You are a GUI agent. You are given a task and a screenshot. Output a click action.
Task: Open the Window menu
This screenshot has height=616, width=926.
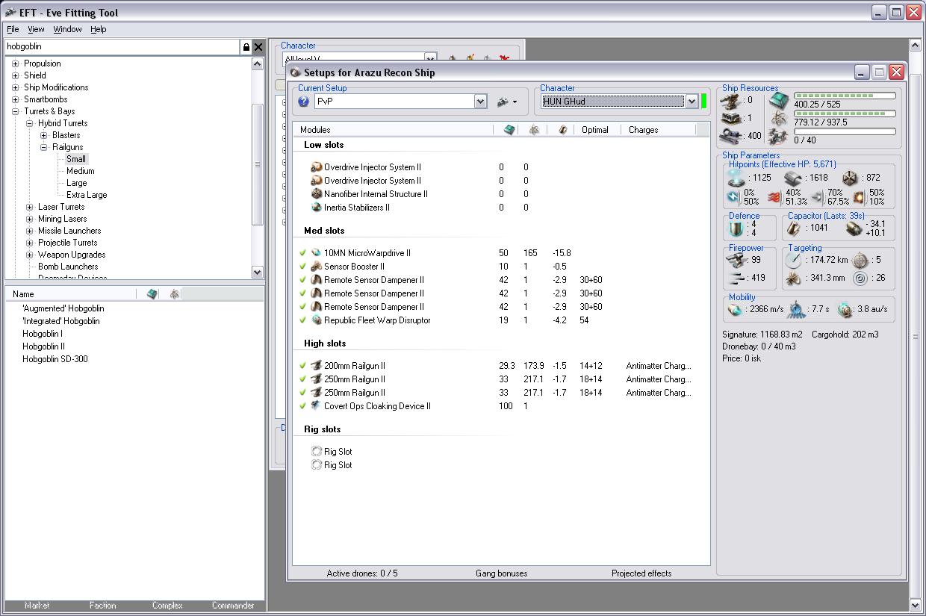67,29
